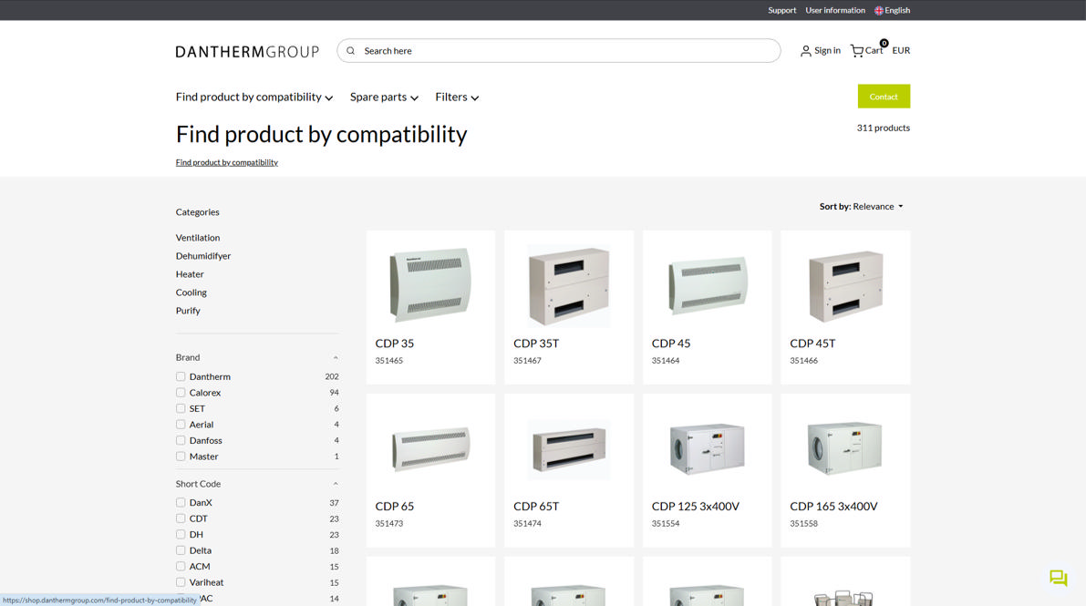1086x606 pixels.
Task: Open the CDP 125 3x400V product image
Action: [707, 447]
